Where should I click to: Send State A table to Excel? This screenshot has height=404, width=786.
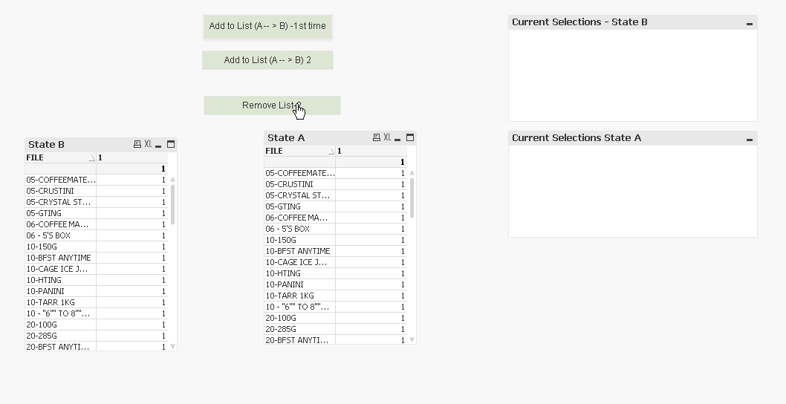pyautogui.click(x=387, y=137)
